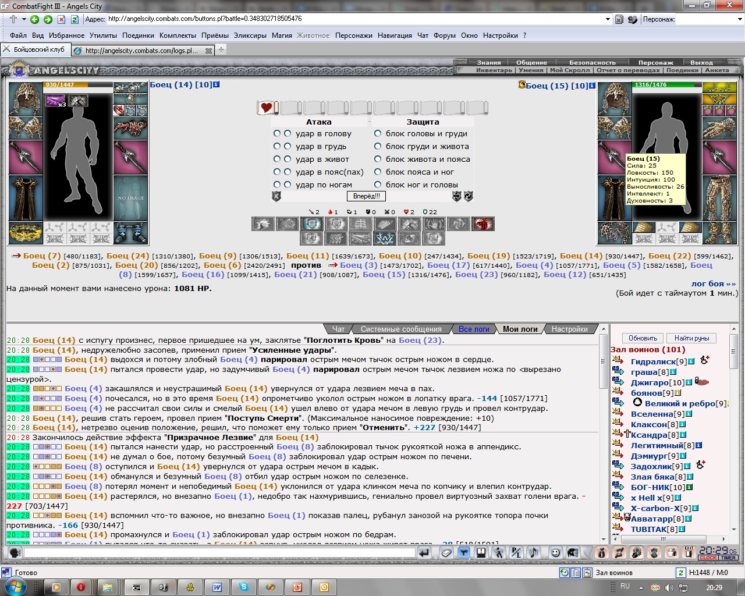Click the EXIT door icon at bottom right
Screen dimensions: 745x596
tap(689, 553)
